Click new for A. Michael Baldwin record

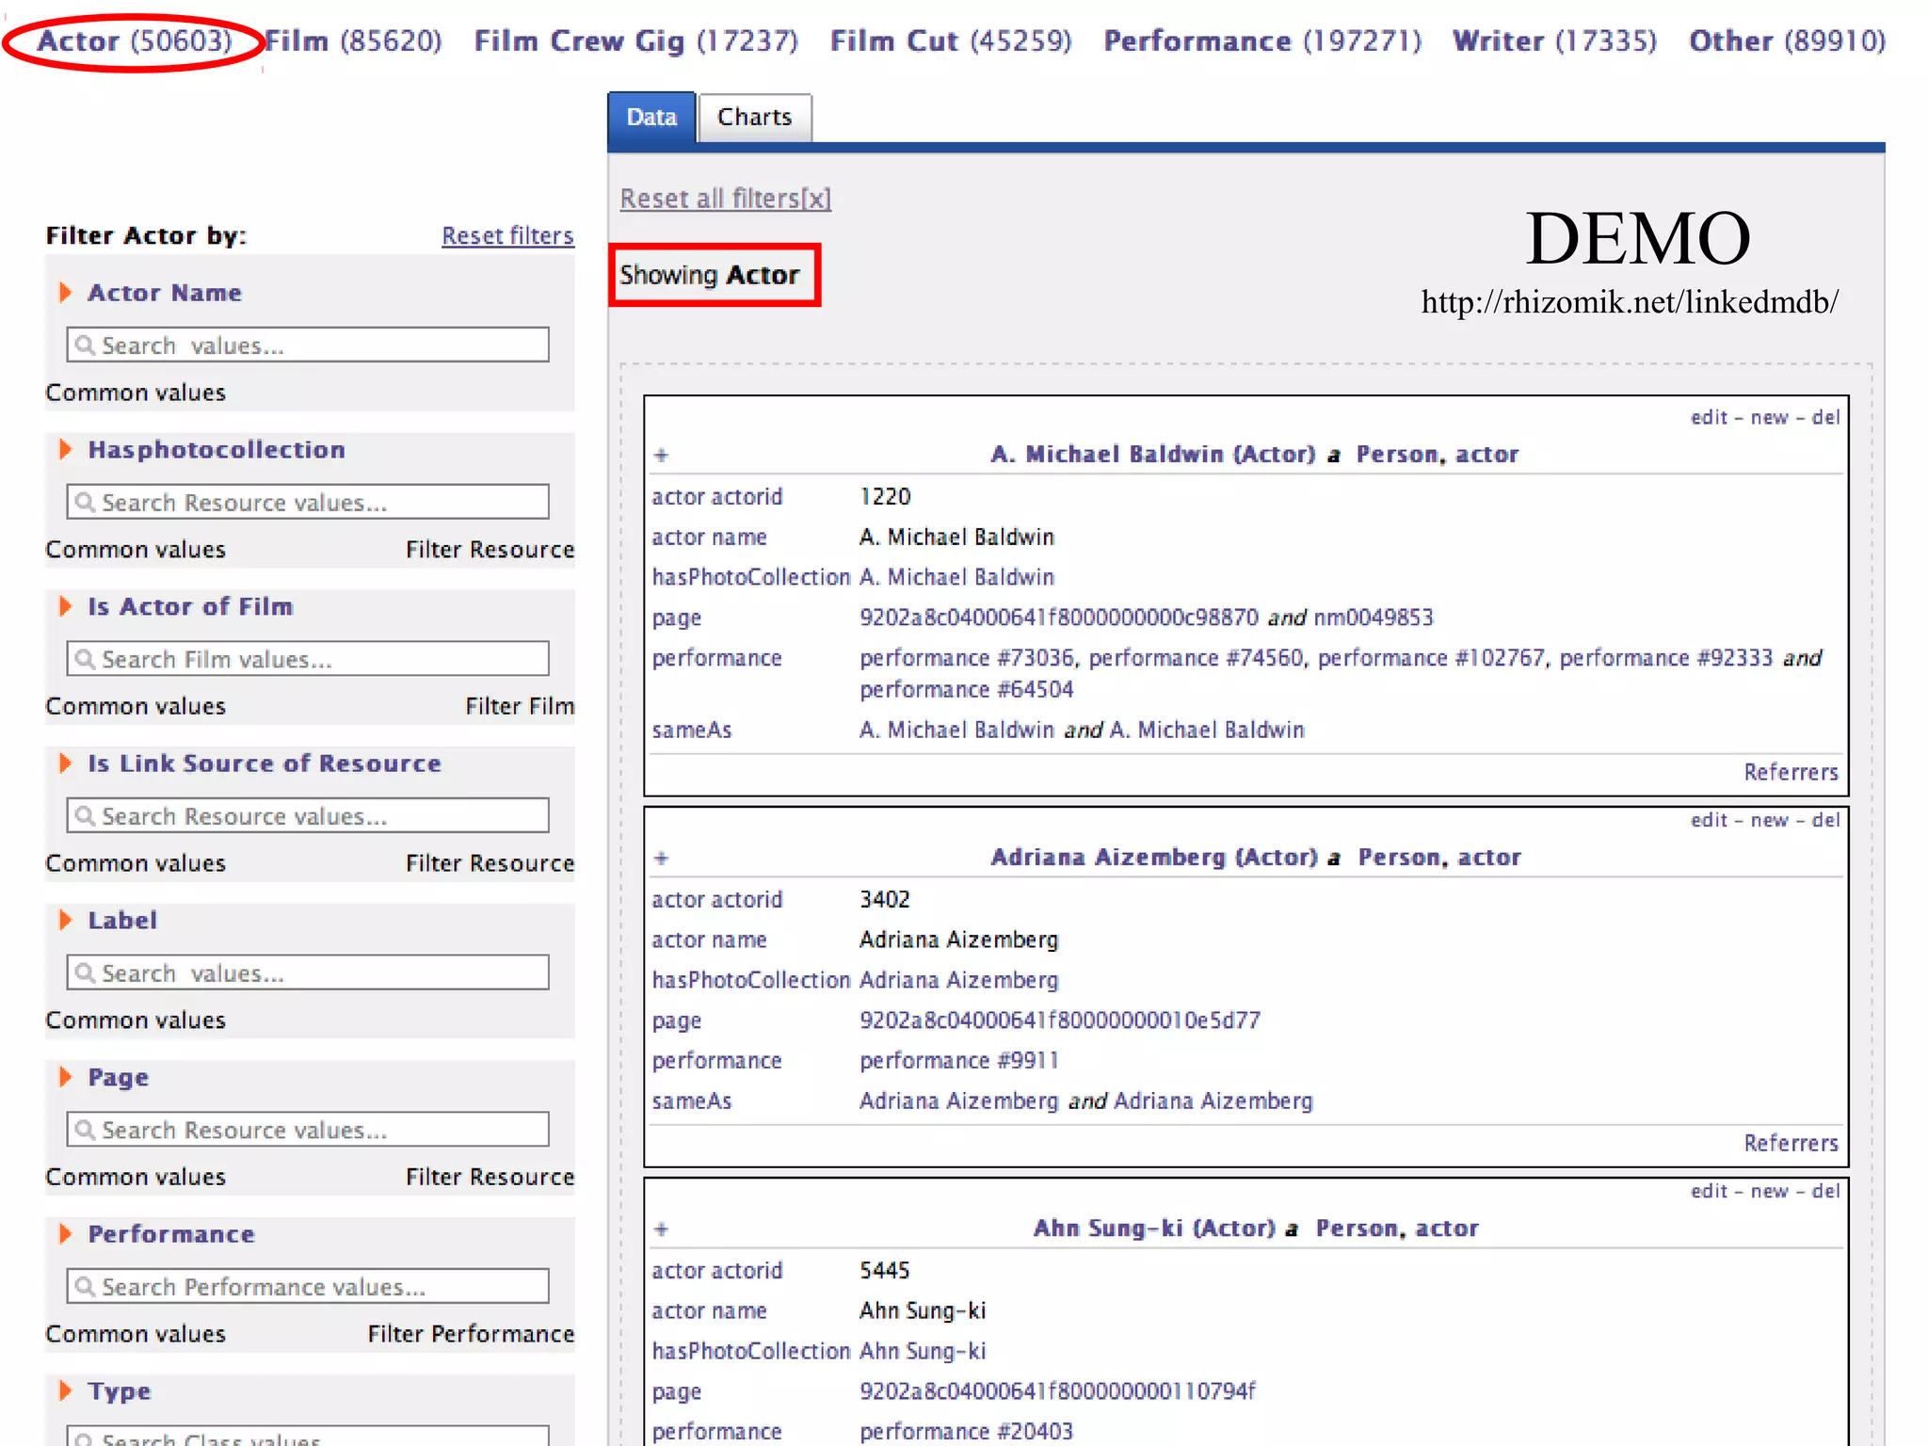point(1770,418)
